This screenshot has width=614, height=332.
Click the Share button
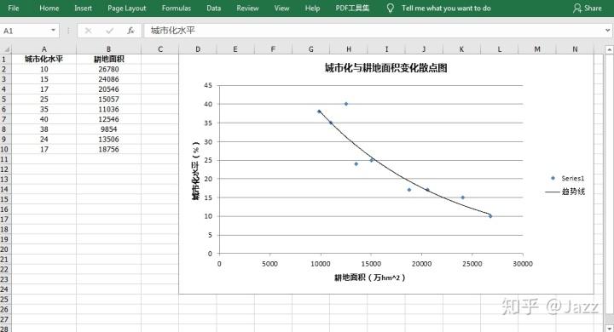click(587, 9)
